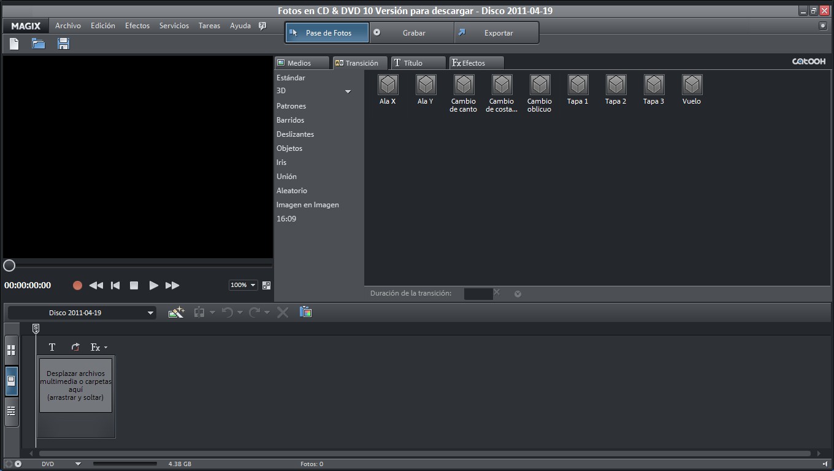Click the timeline horizontal scrollbar

[x=424, y=454]
